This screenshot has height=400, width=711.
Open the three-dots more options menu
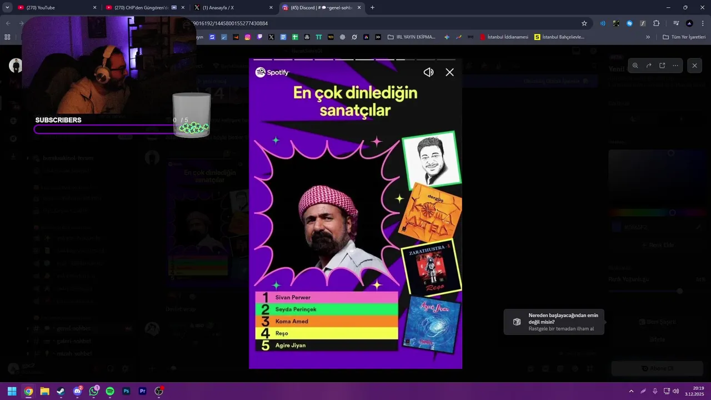(675, 66)
